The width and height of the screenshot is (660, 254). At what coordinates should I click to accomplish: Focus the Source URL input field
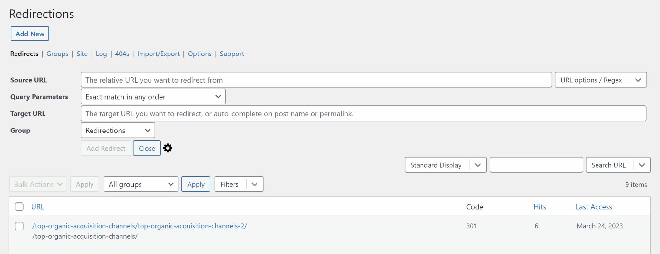316,80
